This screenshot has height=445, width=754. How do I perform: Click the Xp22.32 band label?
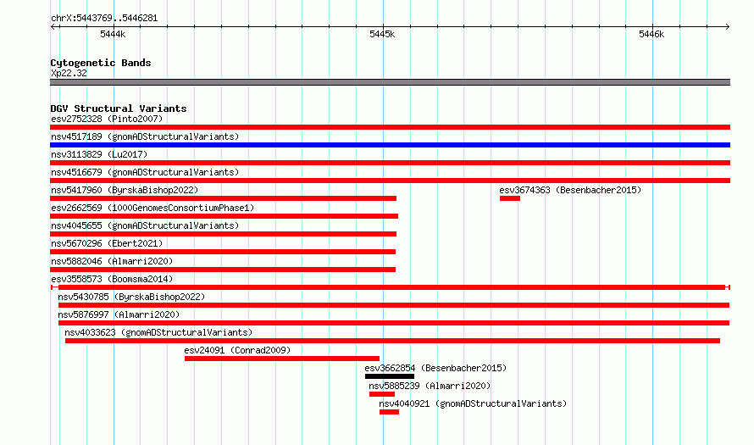(69, 73)
